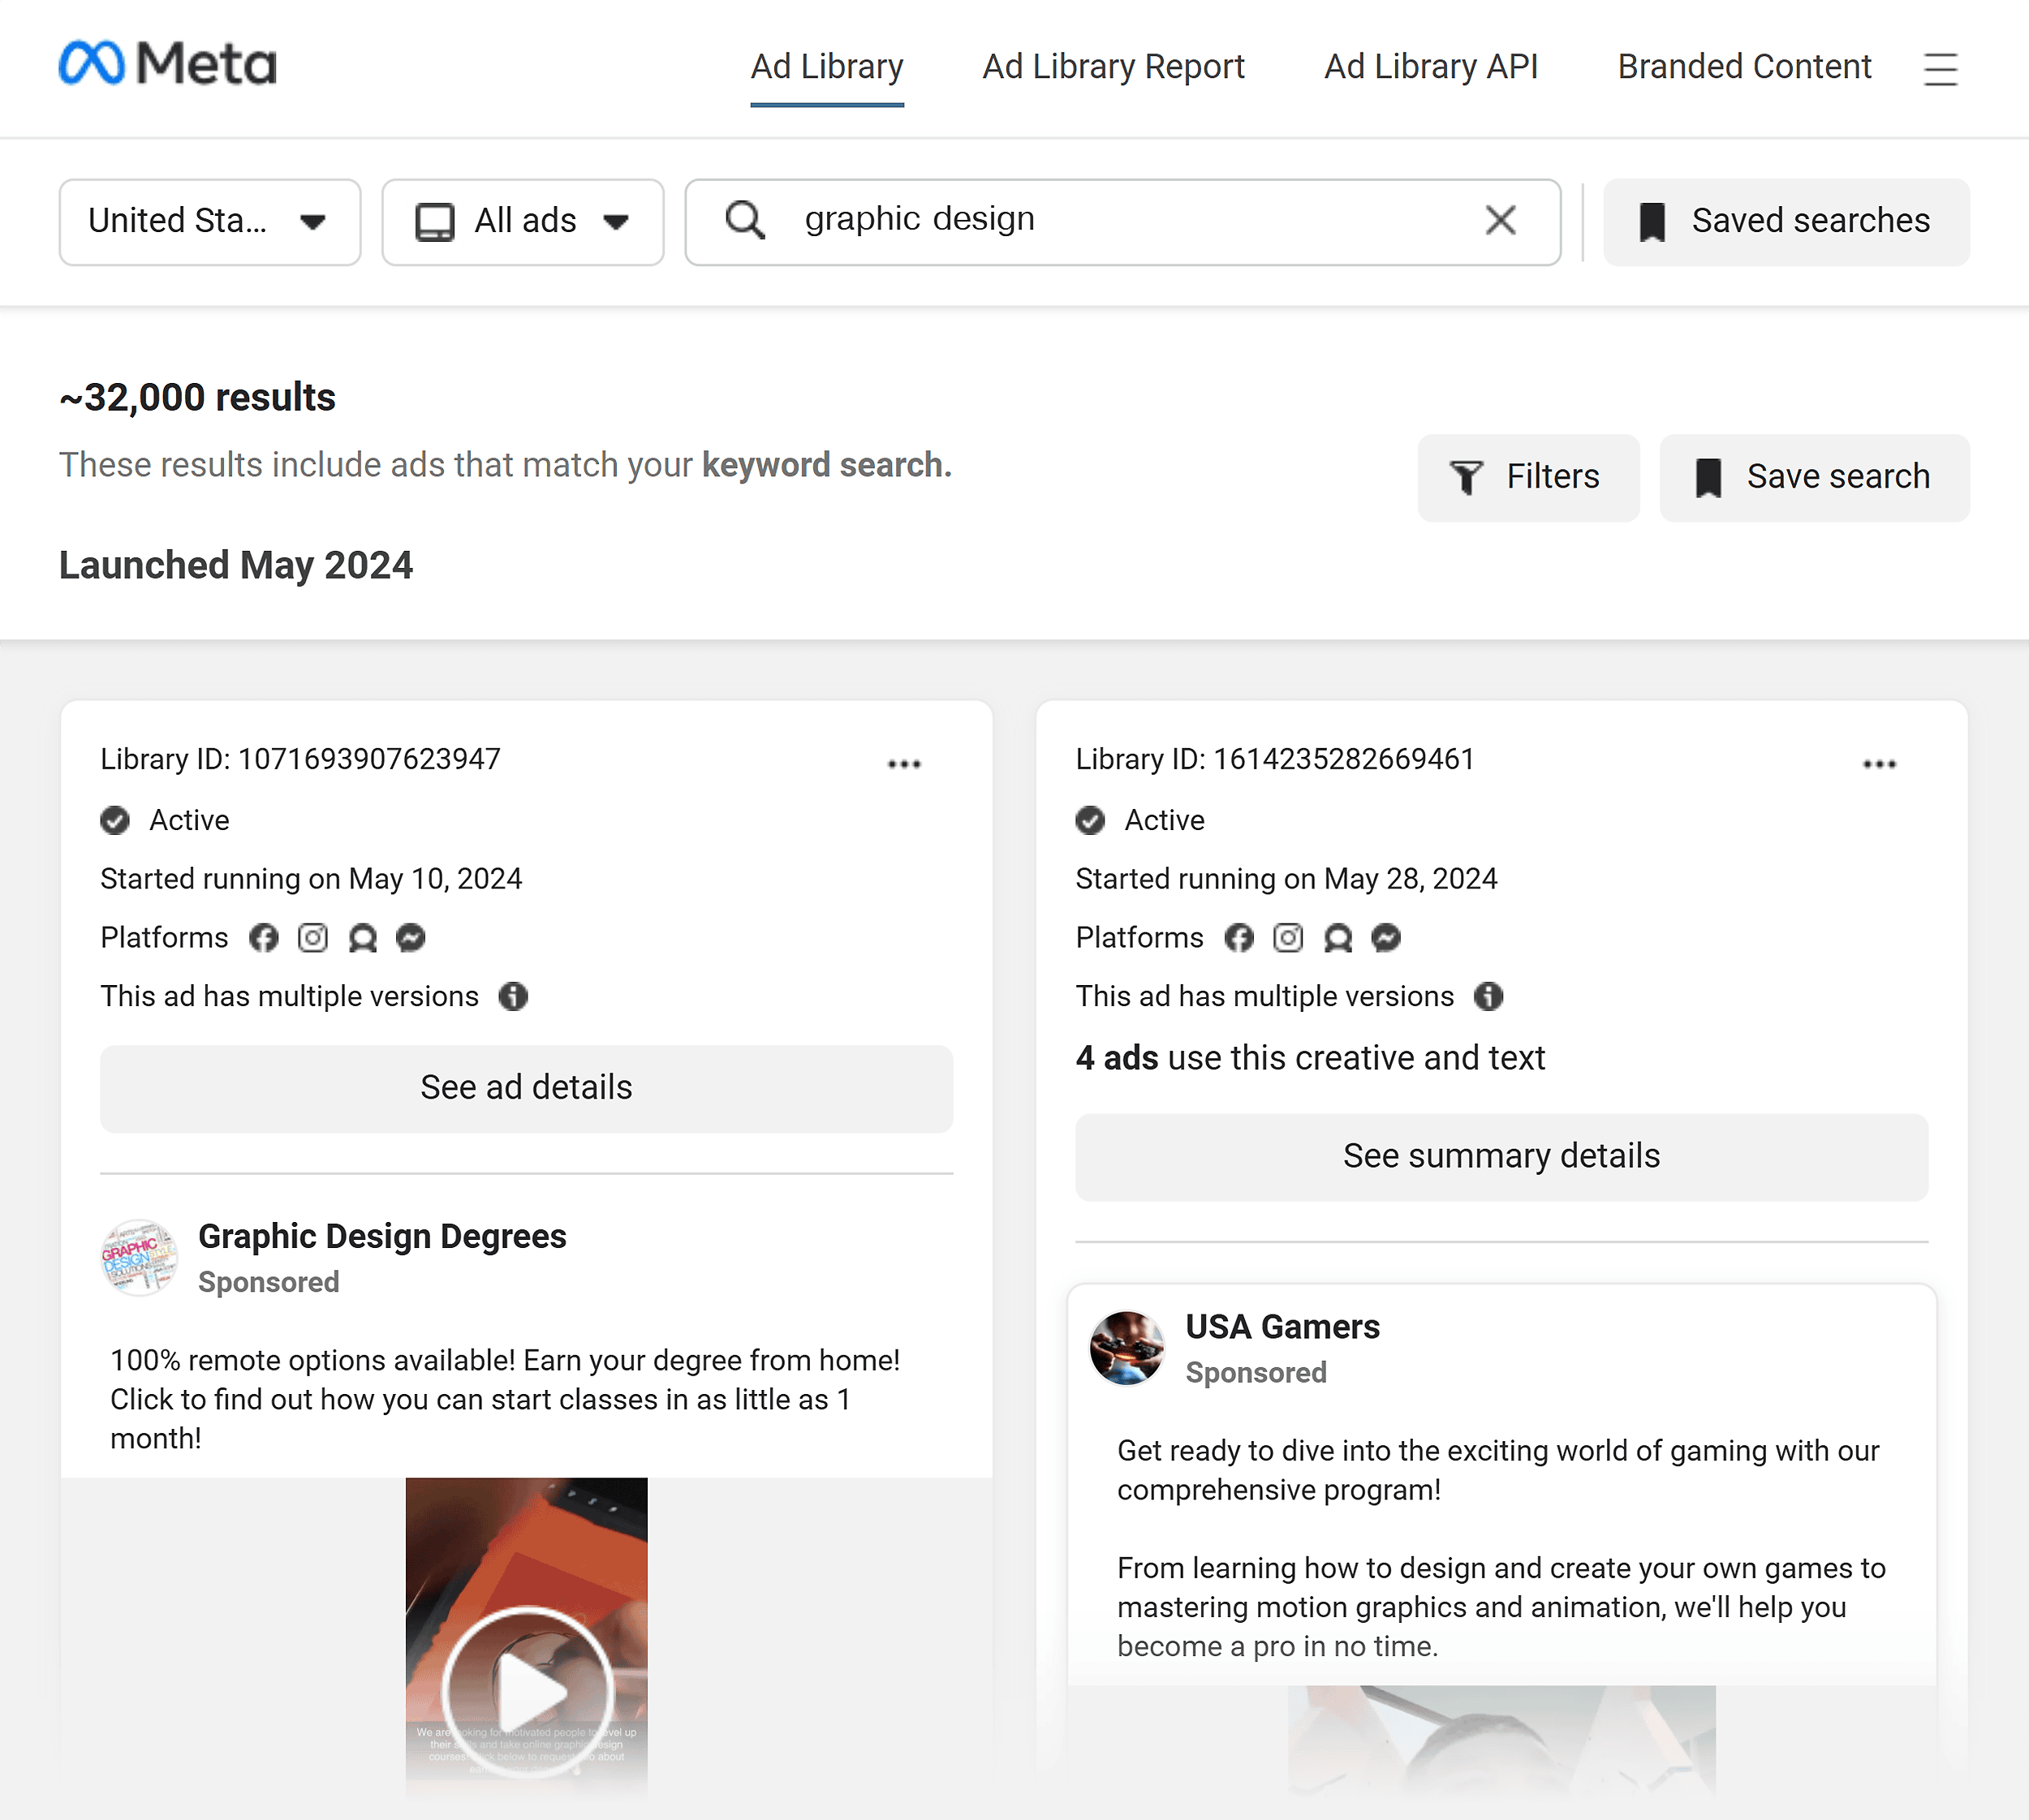Switch to Ad Library Report

tap(1113, 66)
